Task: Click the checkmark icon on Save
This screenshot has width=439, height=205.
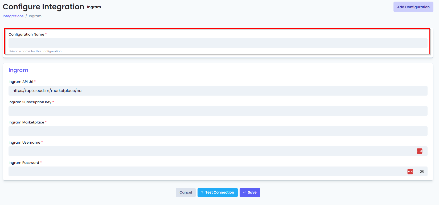Action: click(x=245, y=193)
